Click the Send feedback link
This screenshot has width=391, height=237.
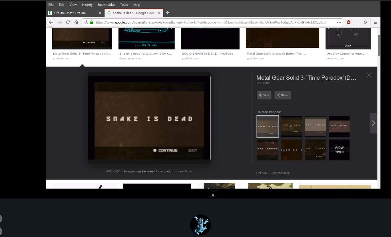(280, 173)
